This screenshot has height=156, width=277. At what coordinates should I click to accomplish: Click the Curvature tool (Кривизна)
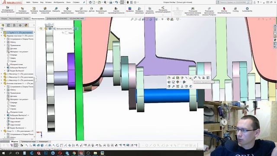130,10
